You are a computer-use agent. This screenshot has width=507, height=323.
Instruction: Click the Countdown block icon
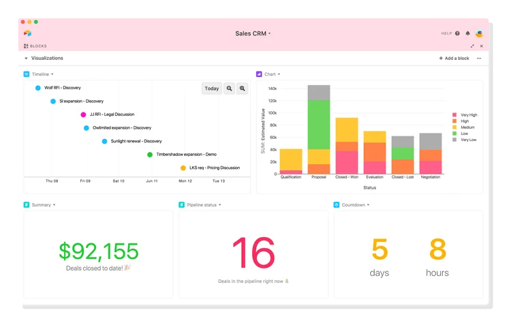pos(336,204)
